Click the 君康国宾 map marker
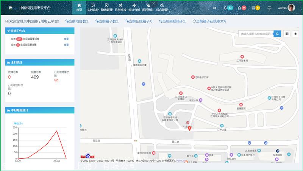Viewport: 303px width, 171px height. pyautogui.click(x=241, y=105)
